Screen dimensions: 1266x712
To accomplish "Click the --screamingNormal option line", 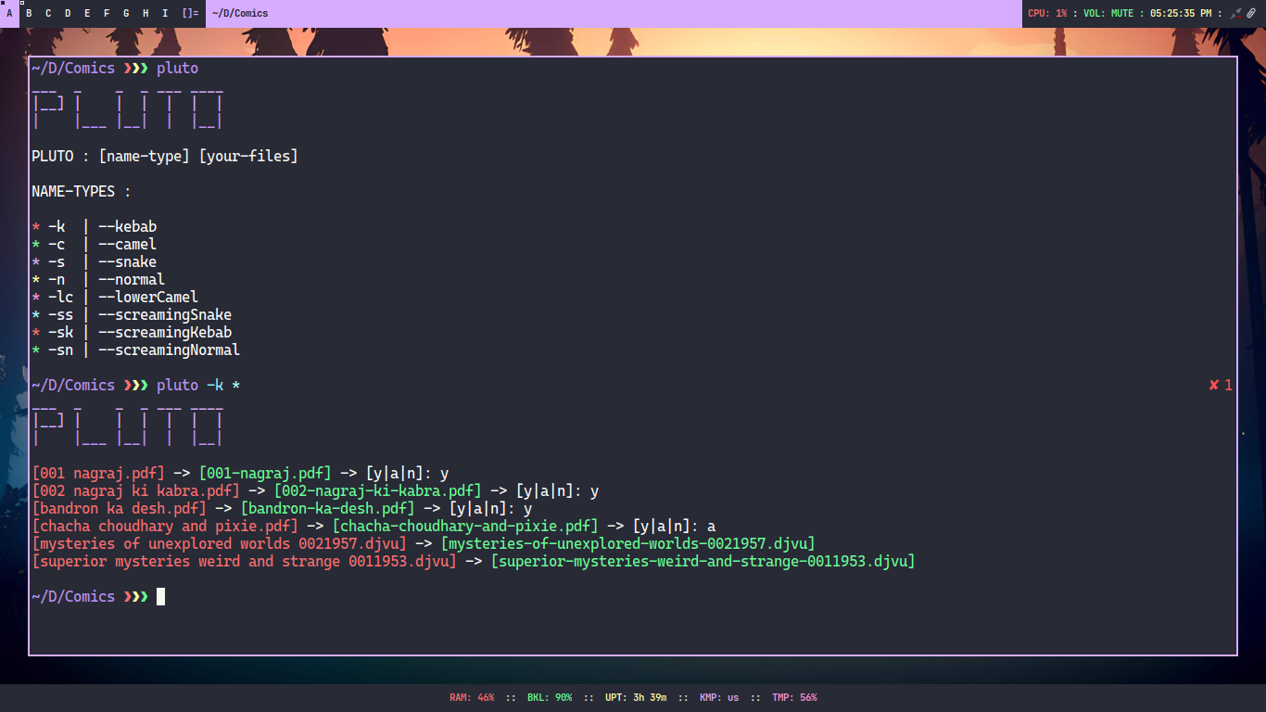I will [135, 350].
